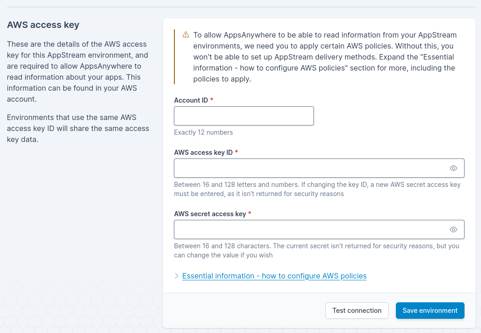Click the "These are the details" description paragraph
Screen dimensions: 481x333
coord(78,71)
